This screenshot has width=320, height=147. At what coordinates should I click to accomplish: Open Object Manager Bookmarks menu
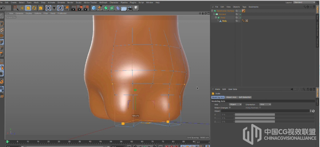[x=253, y=7]
